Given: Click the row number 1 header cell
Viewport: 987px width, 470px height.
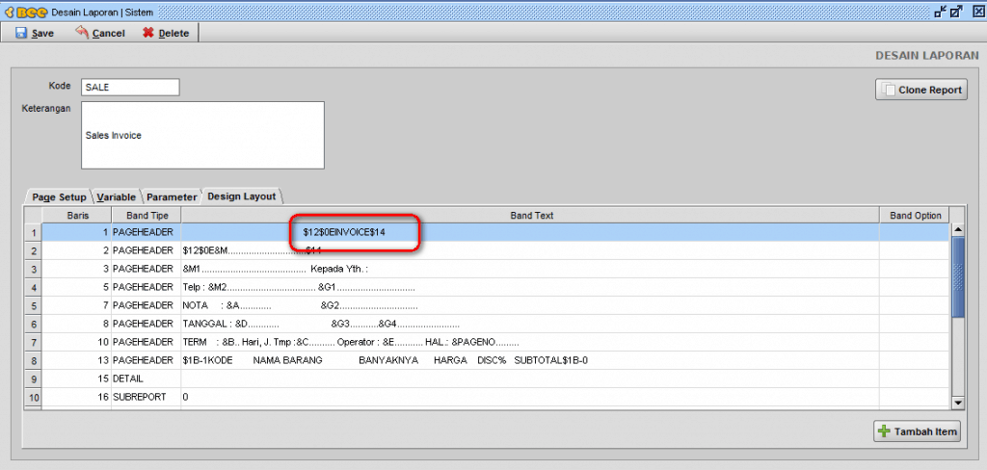Looking at the screenshot, I should (x=34, y=232).
